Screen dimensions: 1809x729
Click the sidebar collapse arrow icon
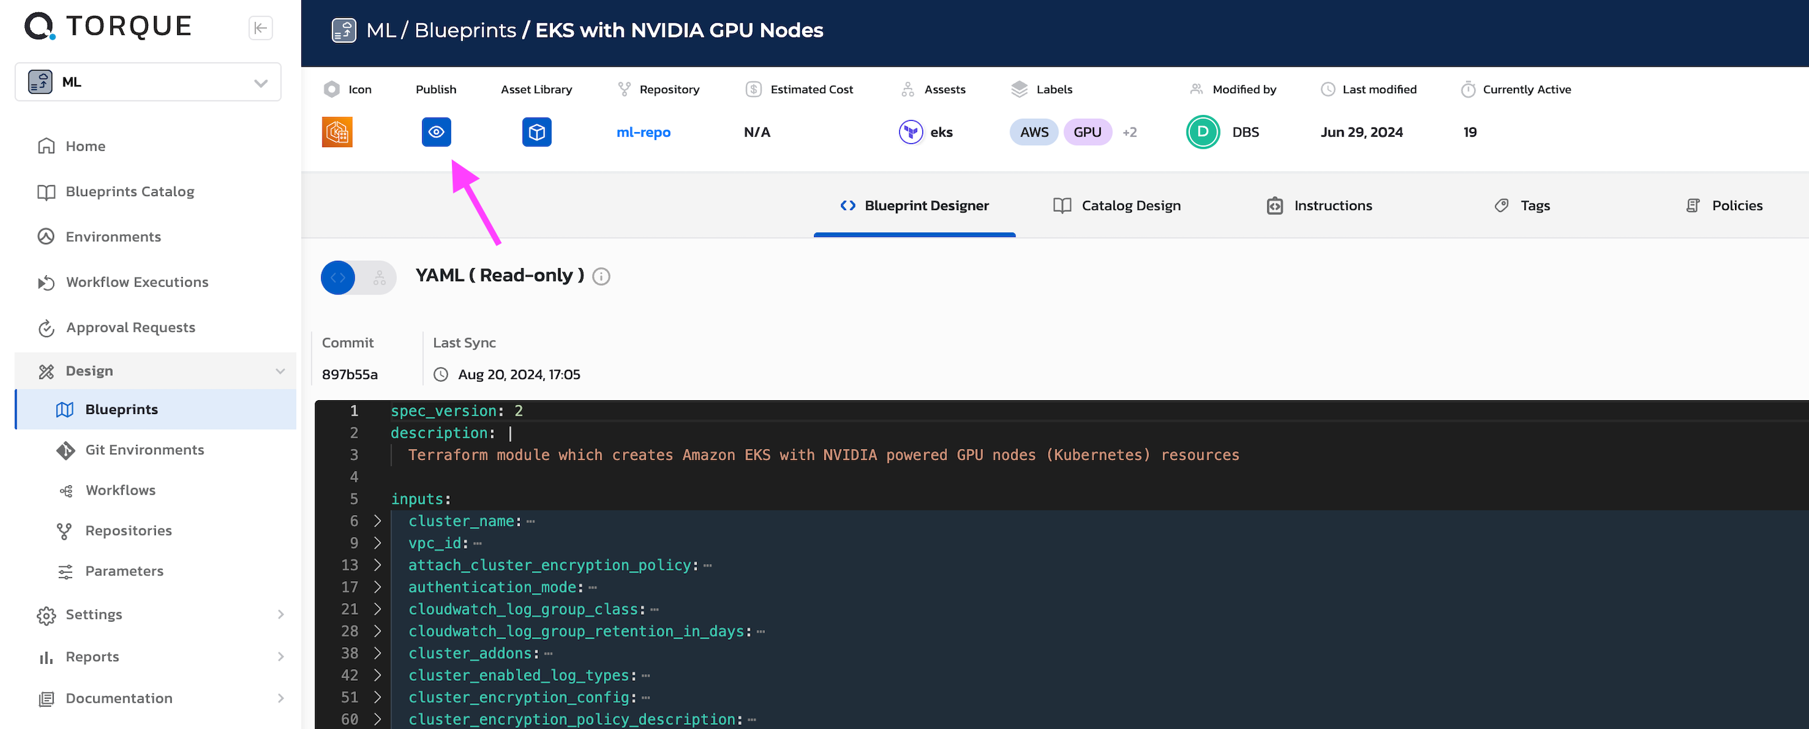[260, 28]
